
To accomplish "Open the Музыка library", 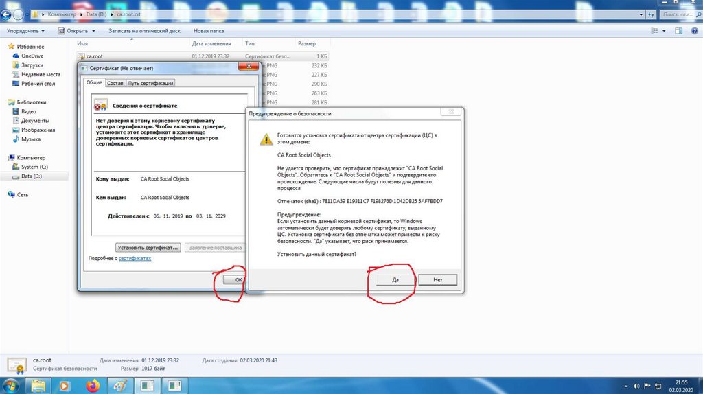I will (x=31, y=139).
